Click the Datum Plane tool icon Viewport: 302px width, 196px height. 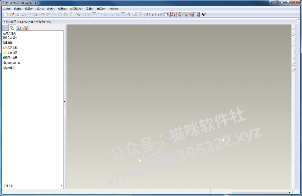point(294,35)
